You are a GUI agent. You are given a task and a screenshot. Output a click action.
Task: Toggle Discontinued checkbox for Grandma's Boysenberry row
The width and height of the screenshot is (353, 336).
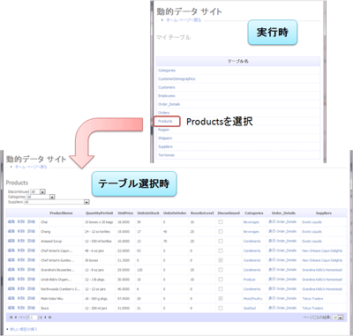221,270
